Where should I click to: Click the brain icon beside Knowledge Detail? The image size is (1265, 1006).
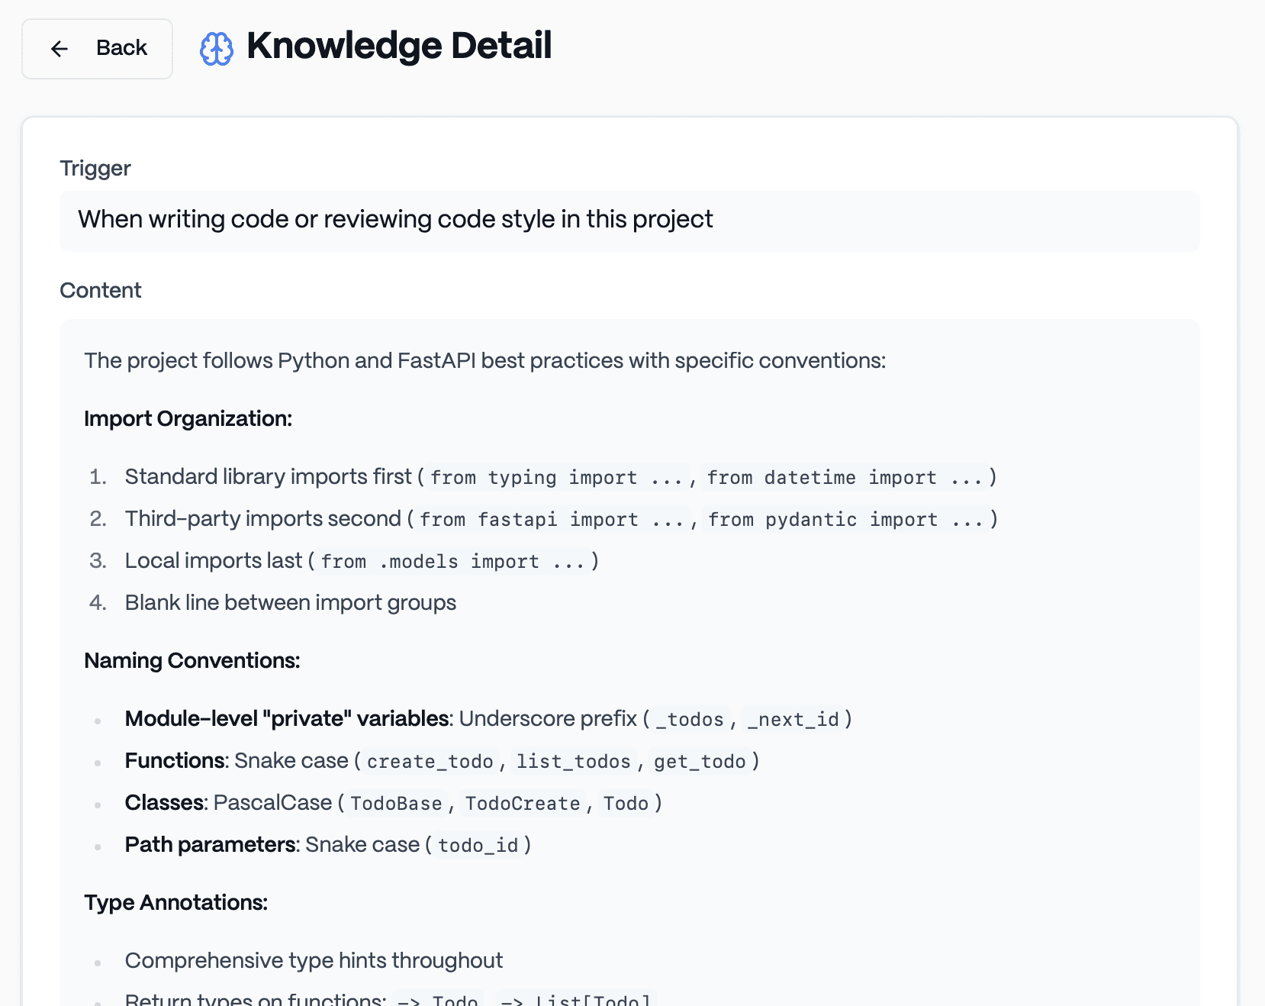(x=217, y=49)
